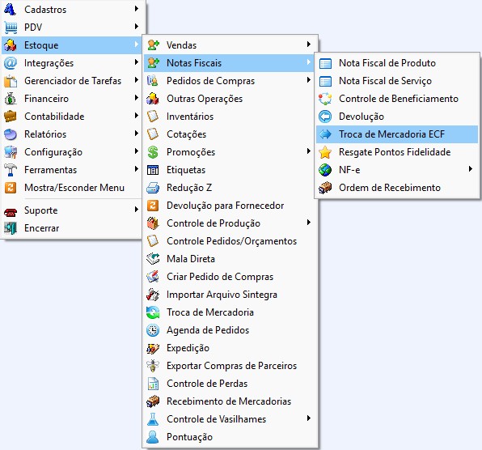Click the hammer icon beside Ferramentas

tap(11, 170)
